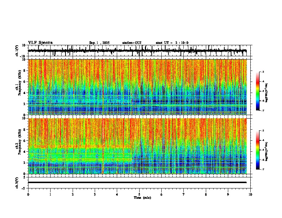The width and height of the screenshot is (282, 218).
Task: Click the ch.1 spectrogram color bar
Action: 258,91
